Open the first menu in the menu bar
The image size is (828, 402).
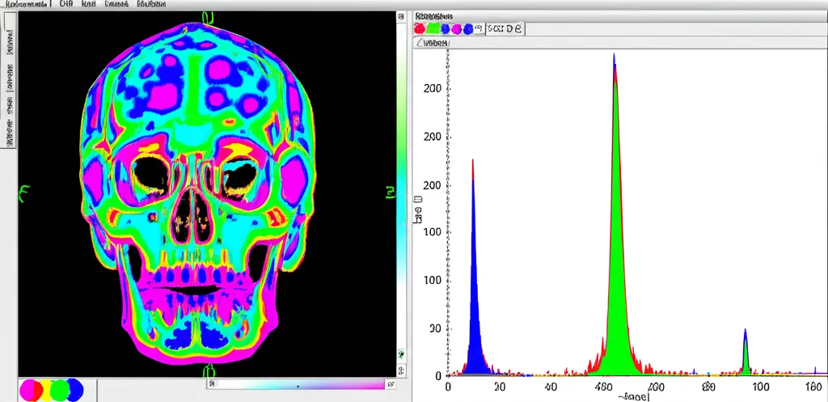(x=28, y=4)
